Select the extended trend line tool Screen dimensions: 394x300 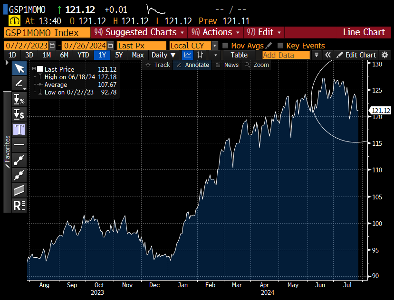(x=19, y=175)
